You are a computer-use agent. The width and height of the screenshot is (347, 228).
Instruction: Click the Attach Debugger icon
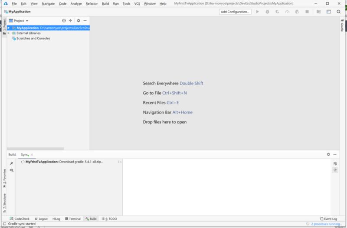[297, 12]
